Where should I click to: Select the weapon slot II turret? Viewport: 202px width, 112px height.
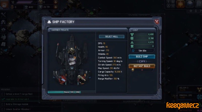coord(81,79)
